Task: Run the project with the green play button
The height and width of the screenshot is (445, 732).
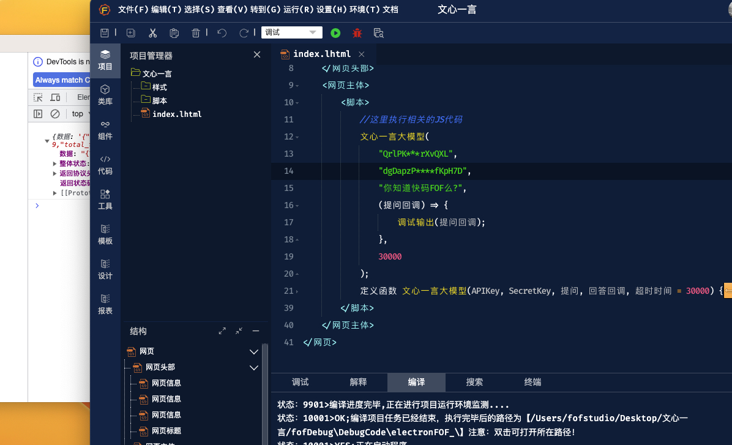Action: (335, 32)
